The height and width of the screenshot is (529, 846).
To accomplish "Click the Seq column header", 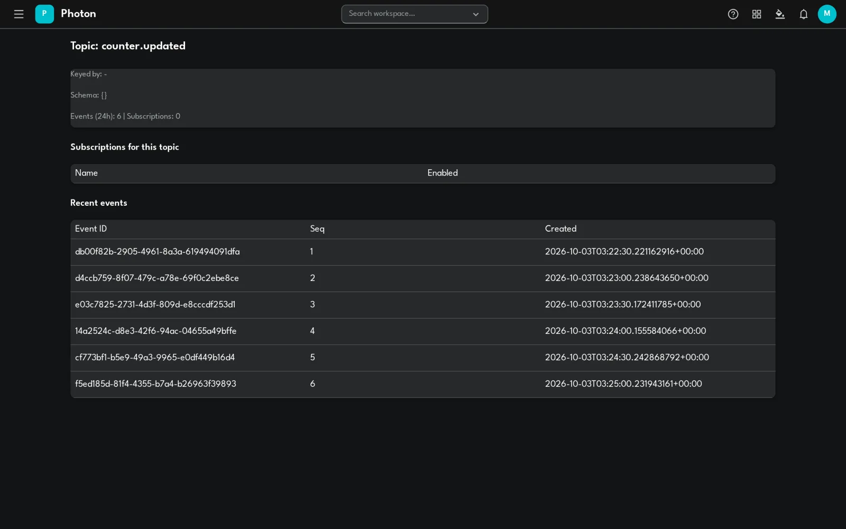I will pos(317,229).
